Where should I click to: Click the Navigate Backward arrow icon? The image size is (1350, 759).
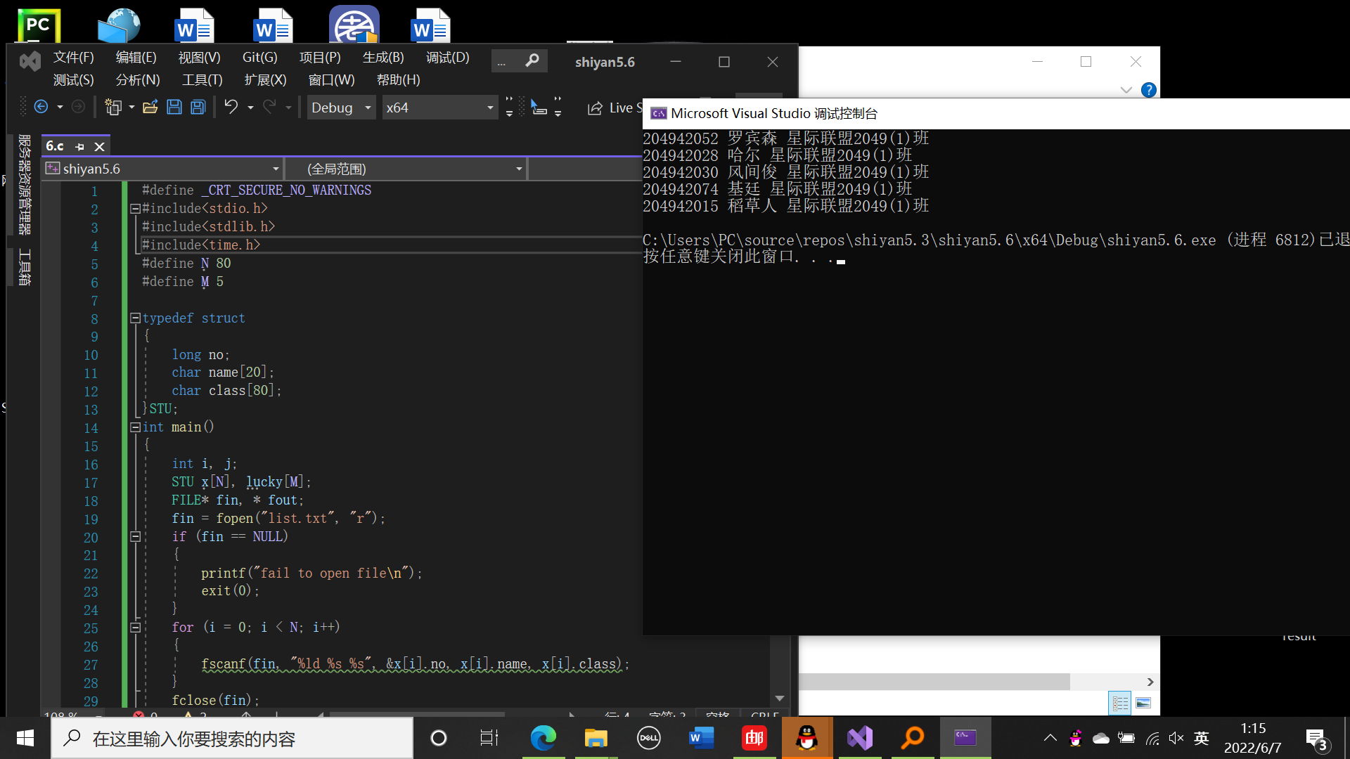click(41, 107)
